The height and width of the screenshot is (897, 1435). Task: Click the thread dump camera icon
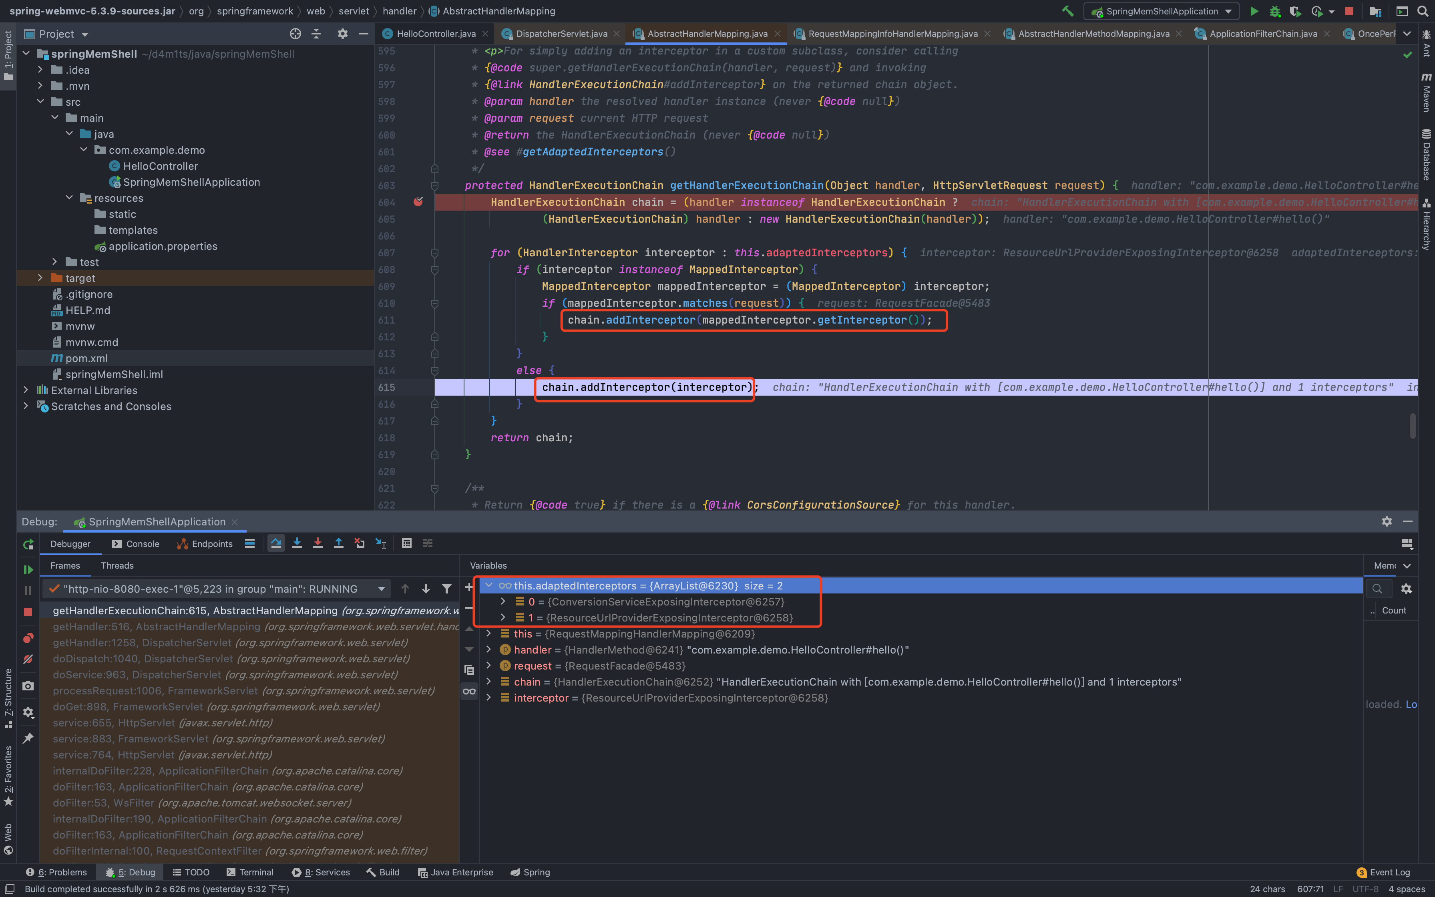tap(28, 686)
